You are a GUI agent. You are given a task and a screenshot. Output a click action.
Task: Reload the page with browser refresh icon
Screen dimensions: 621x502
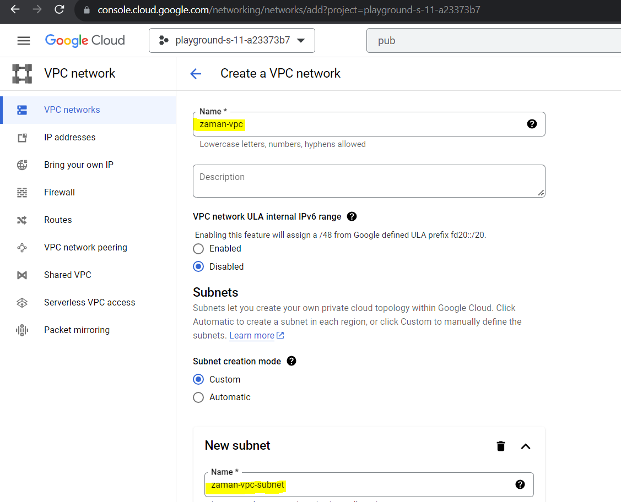[60, 9]
